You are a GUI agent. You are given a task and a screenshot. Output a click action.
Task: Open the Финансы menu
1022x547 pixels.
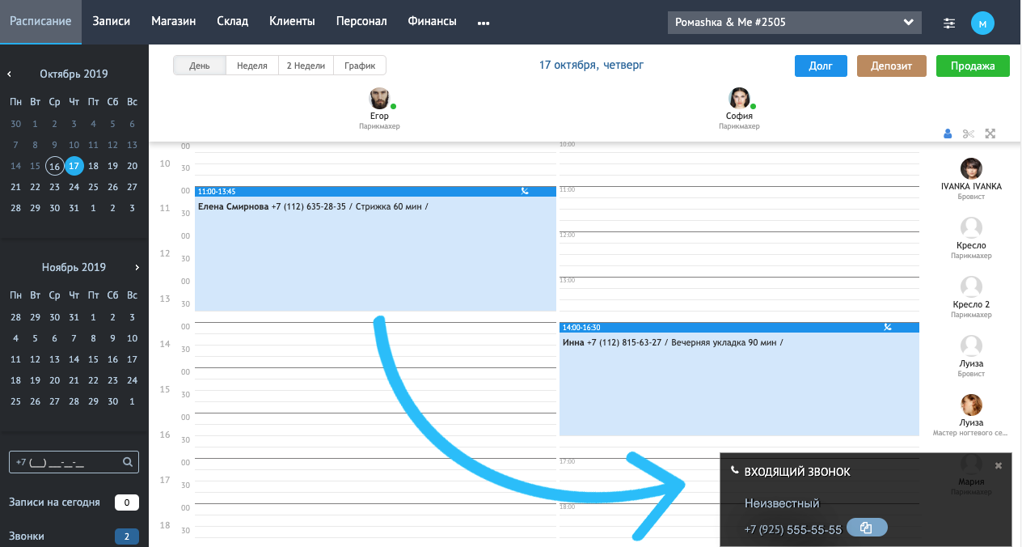pos(432,22)
